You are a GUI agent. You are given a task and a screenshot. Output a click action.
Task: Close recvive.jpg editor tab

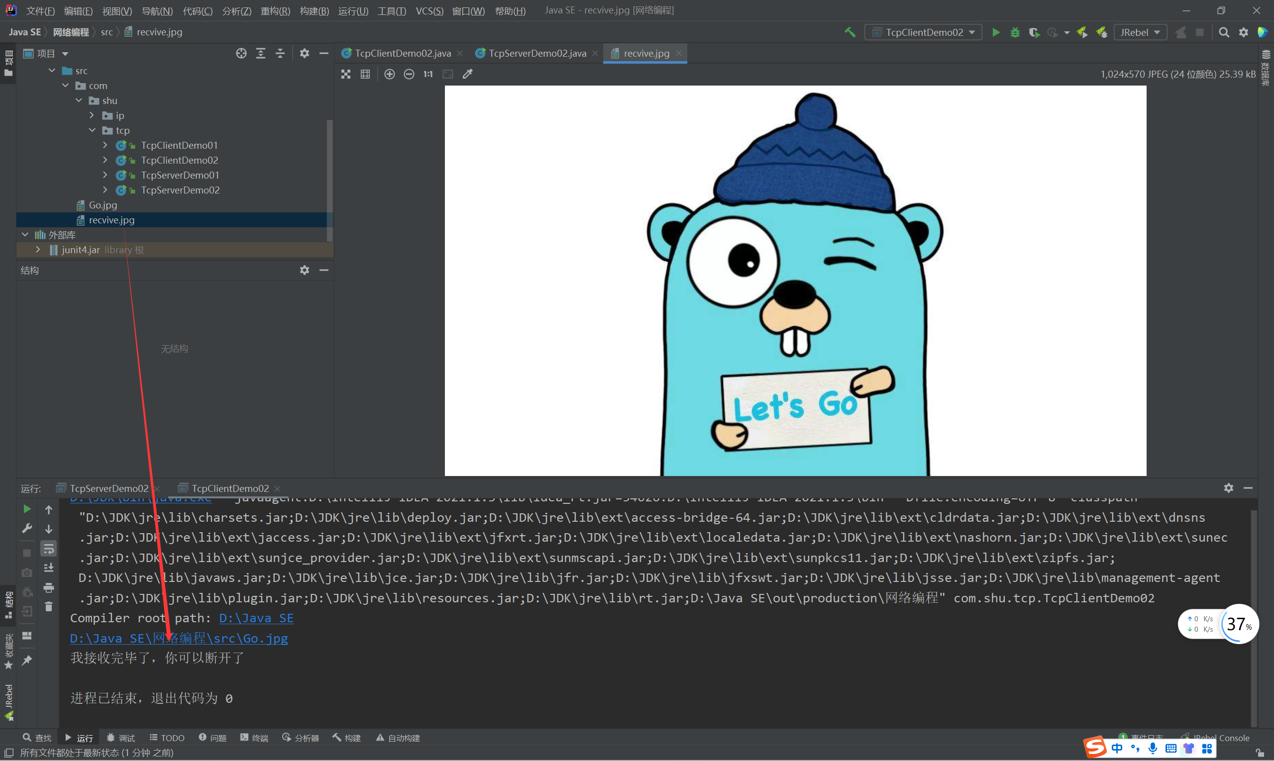pos(679,53)
